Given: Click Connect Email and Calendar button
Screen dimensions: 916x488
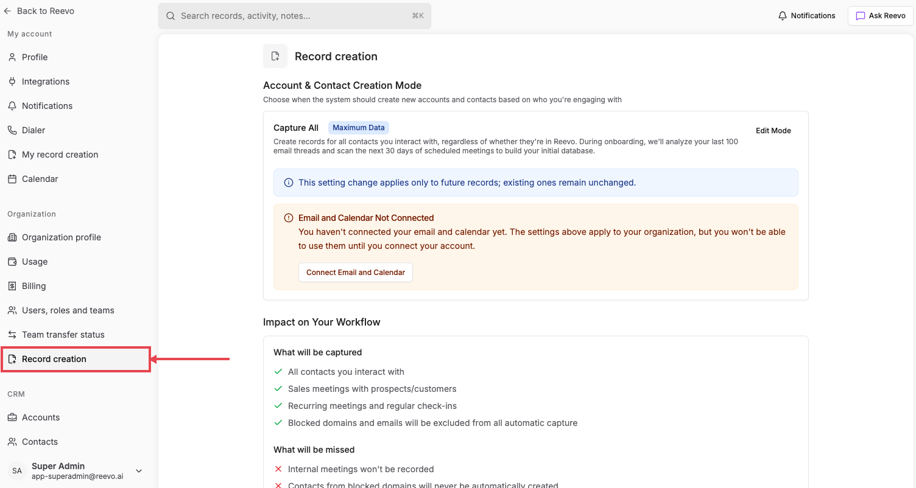Looking at the screenshot, I should click(x=356, y=273).
